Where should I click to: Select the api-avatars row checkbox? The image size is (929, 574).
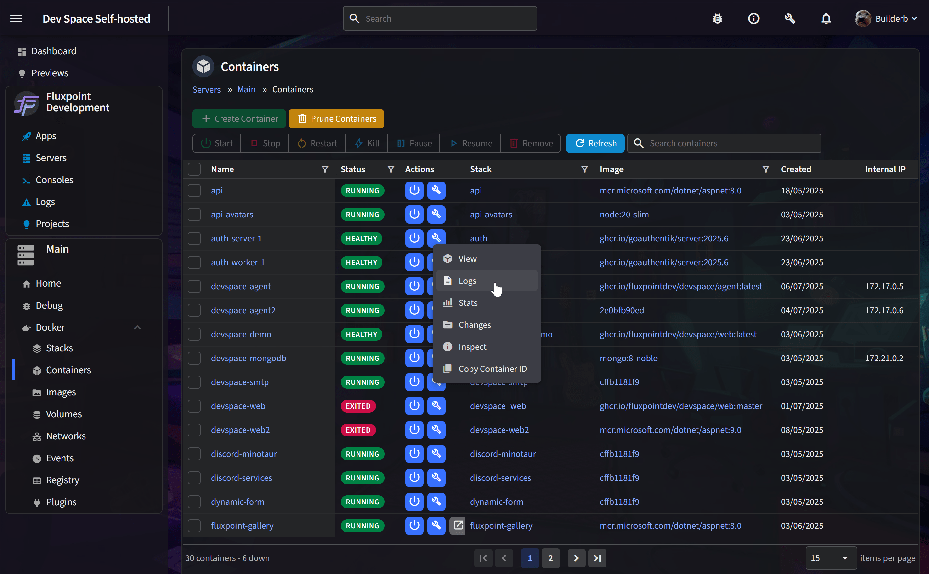click(x=194, y=214)
